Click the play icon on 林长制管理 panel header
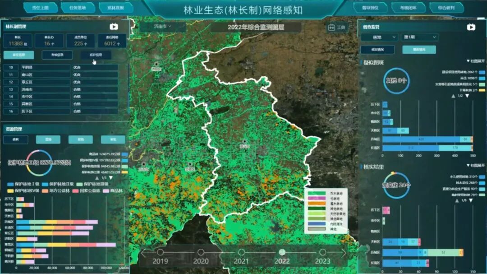 point(114,26)
